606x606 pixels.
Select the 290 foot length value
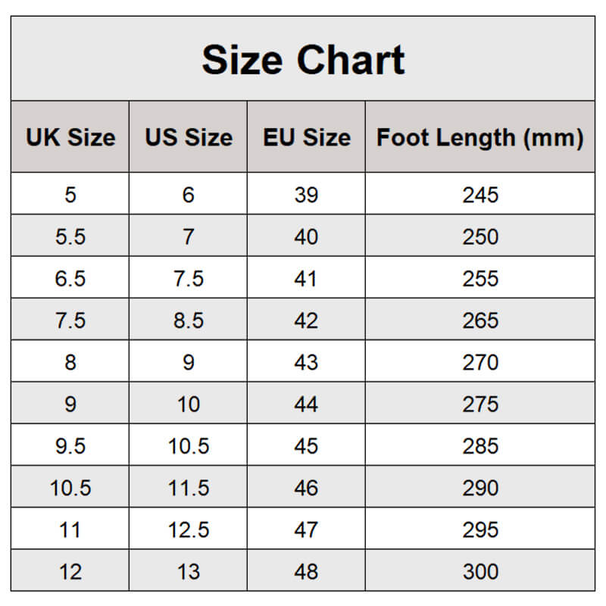coord(480,488)
